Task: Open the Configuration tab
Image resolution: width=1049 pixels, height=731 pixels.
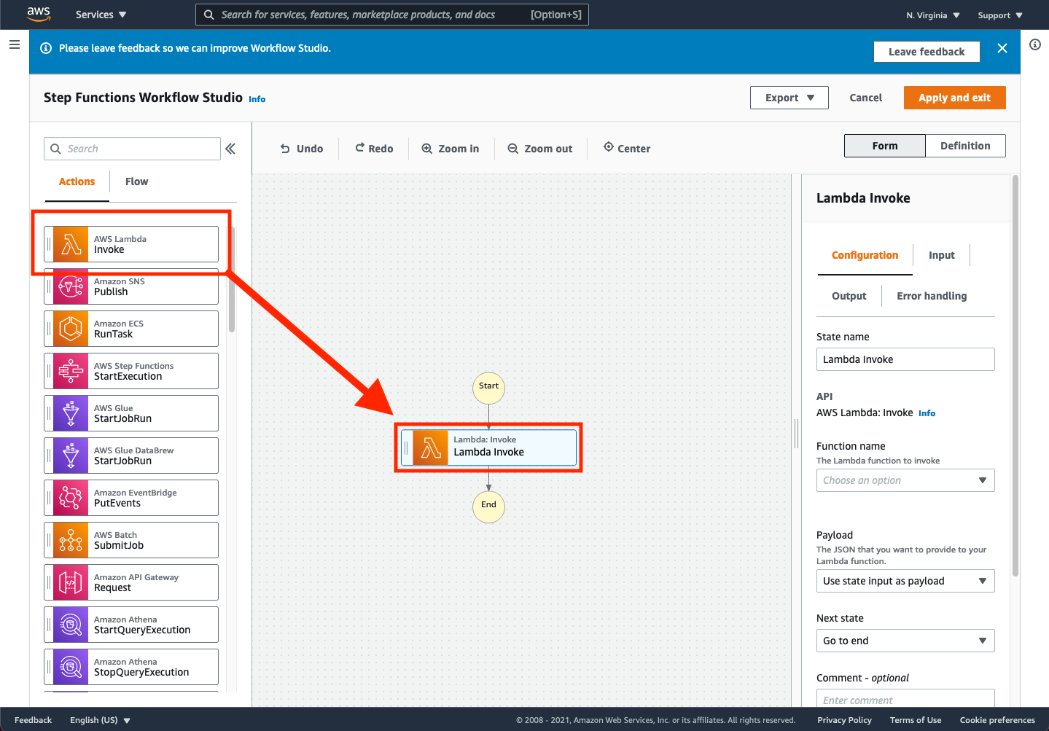Action: click(x=865, y=255)
